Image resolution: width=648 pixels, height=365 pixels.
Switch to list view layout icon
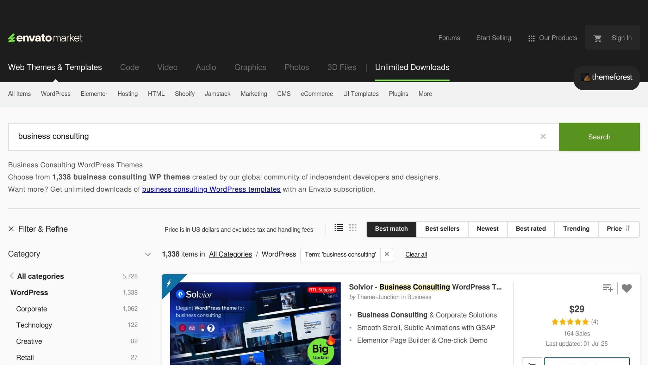tap(339, 228)
